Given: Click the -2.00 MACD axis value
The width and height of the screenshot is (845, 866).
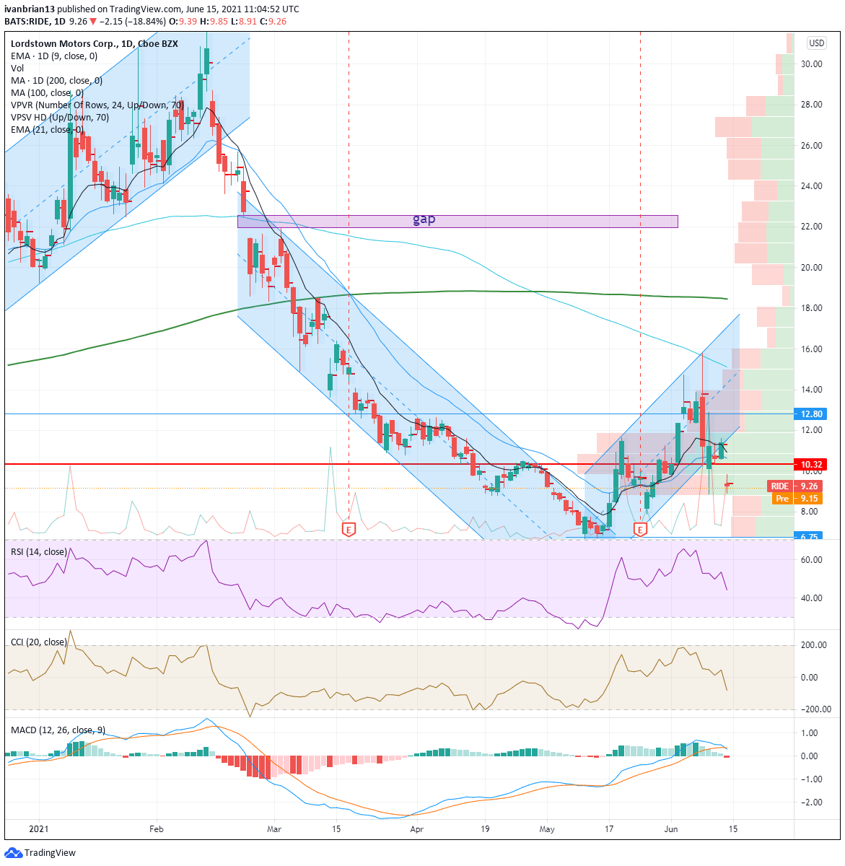Looking at the screenshot, I should coord(813,802).
